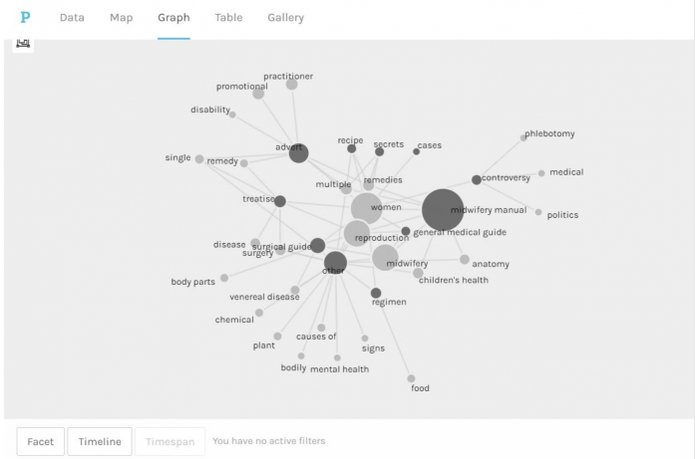Select the treatise node
This screenshot has height=459, width=695.
[279, 201]
